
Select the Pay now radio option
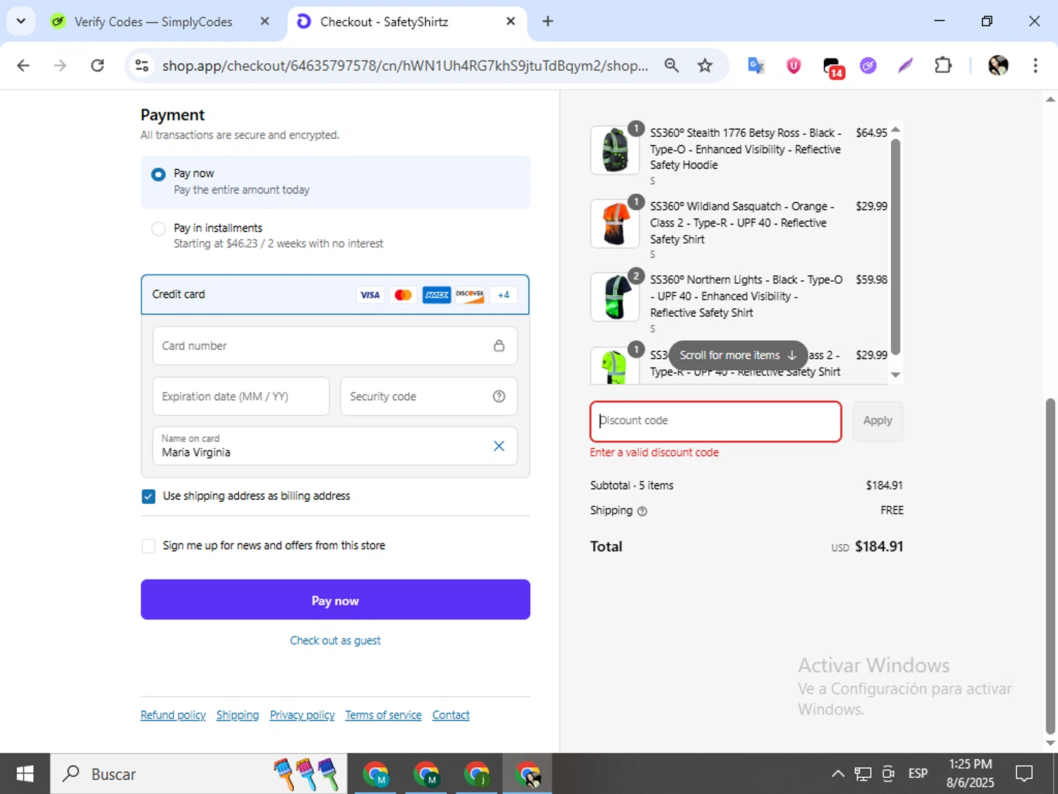tap(159, 174)
